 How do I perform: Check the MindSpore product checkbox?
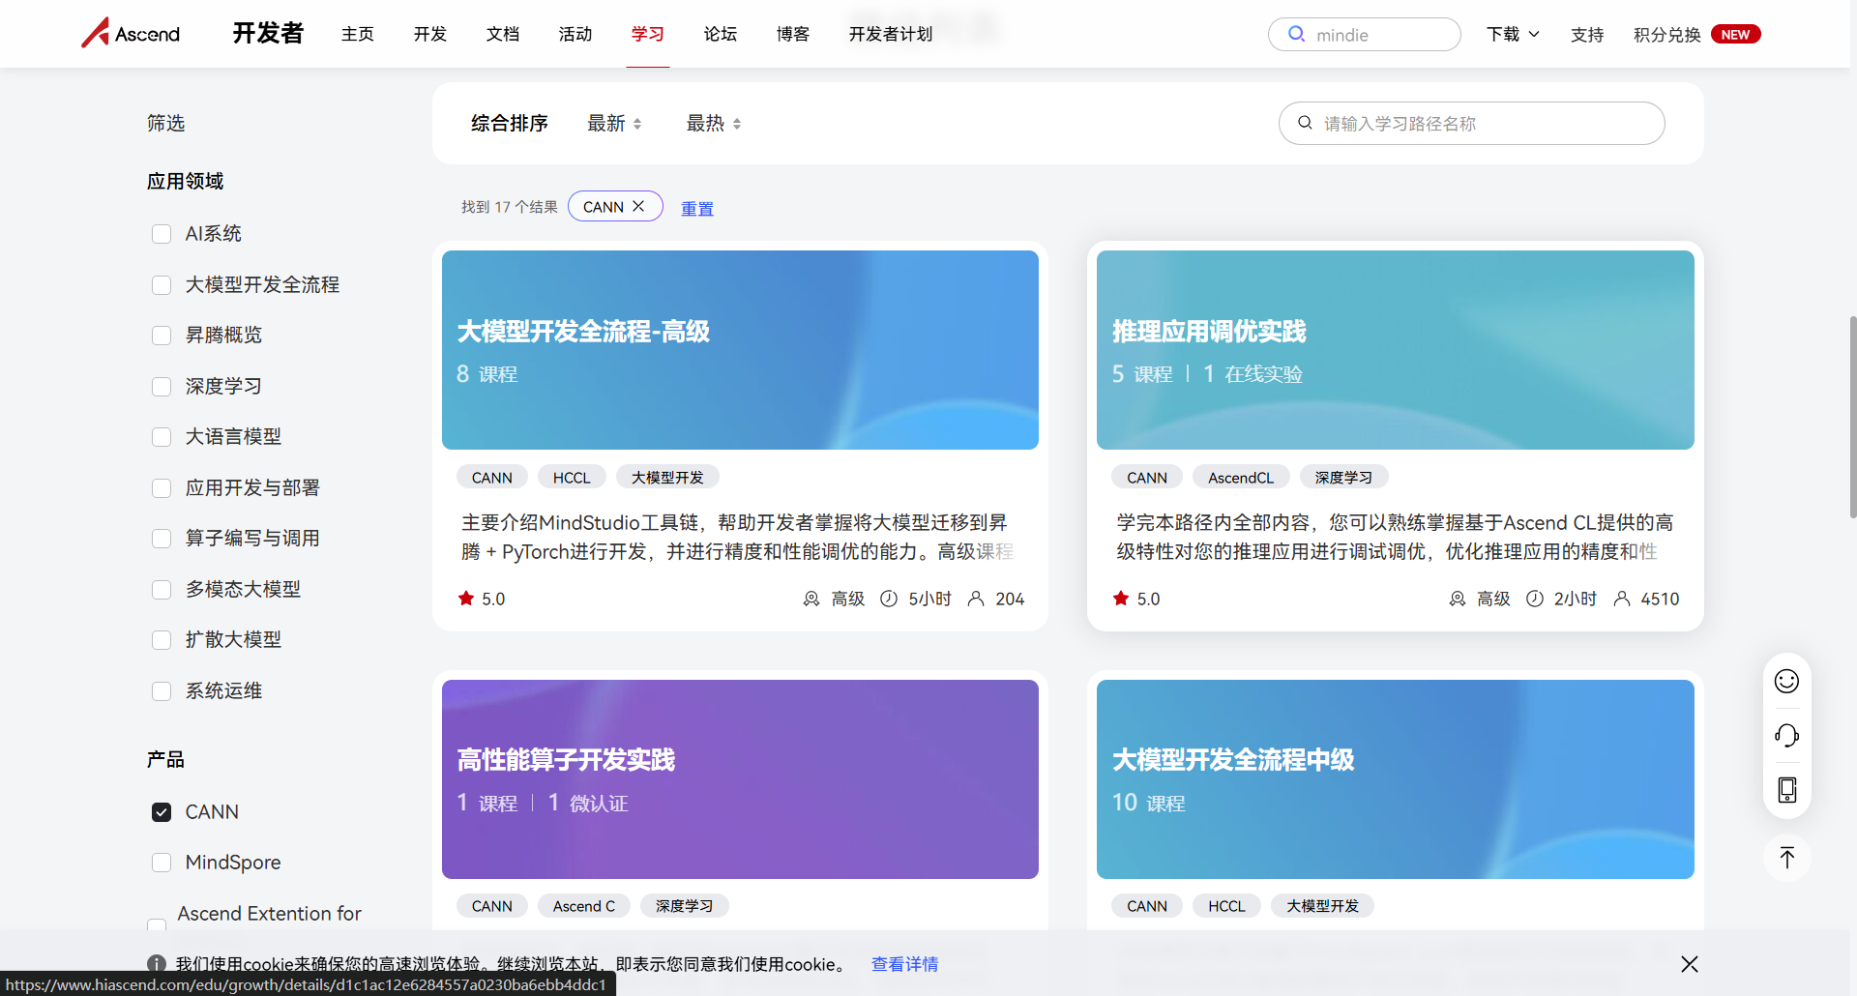(162, 863)
